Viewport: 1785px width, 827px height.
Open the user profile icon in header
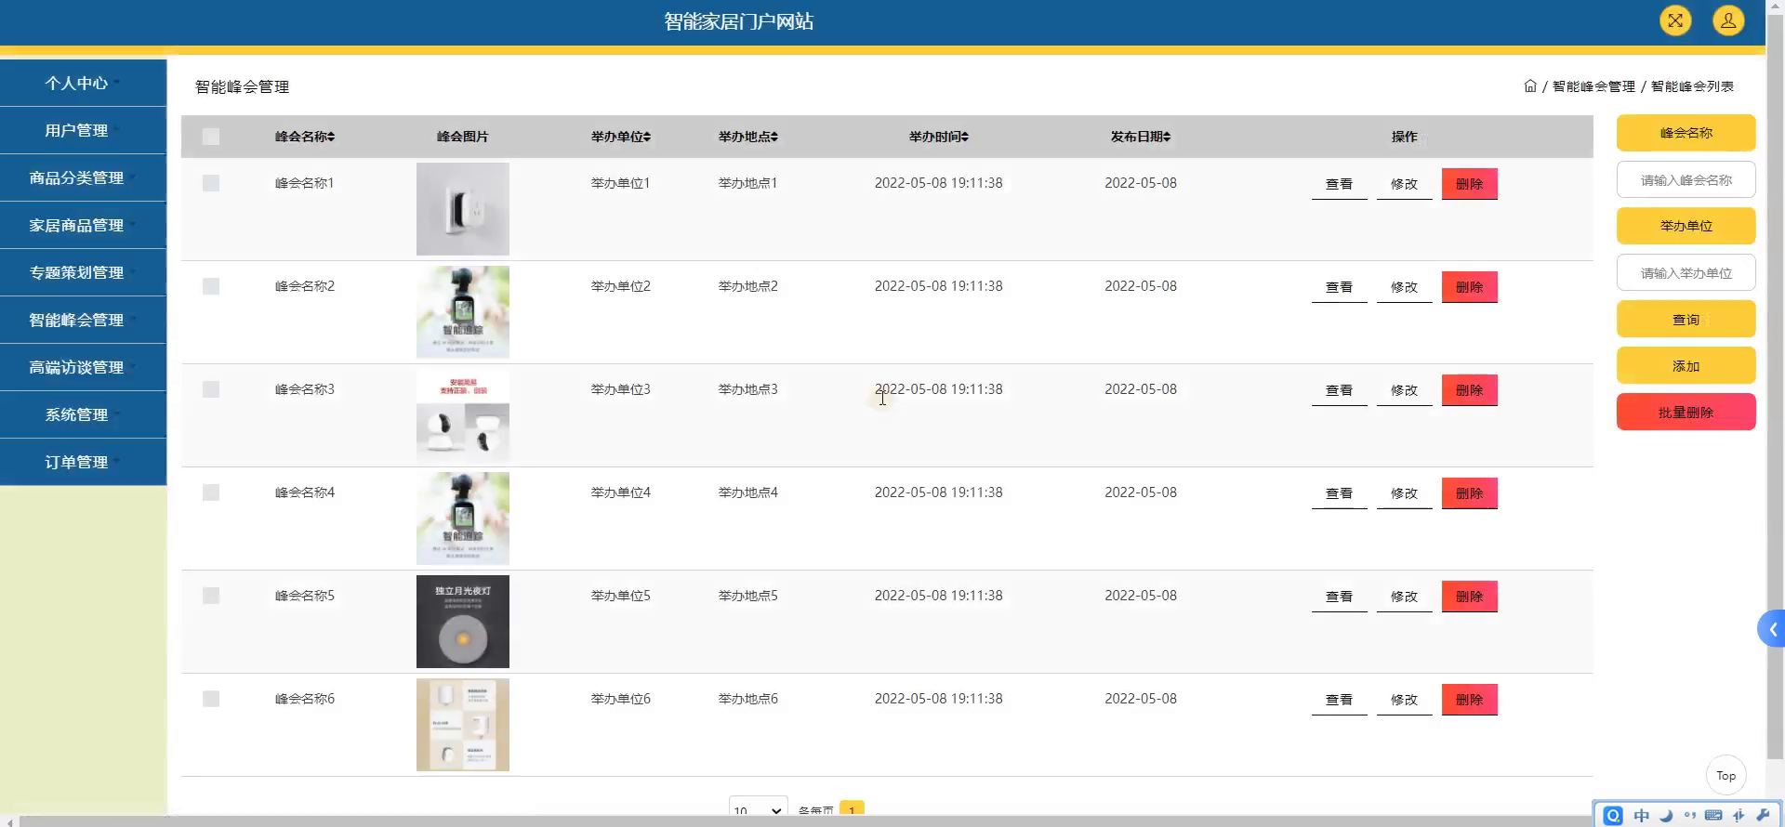pyautogui.click(x=1728, y=20)
